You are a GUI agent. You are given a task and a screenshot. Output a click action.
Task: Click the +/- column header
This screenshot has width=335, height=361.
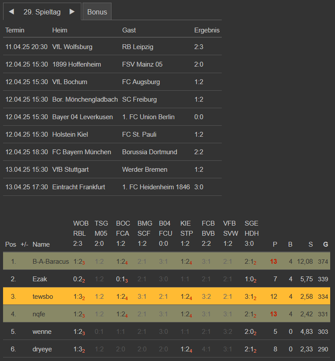click(24, 244)
